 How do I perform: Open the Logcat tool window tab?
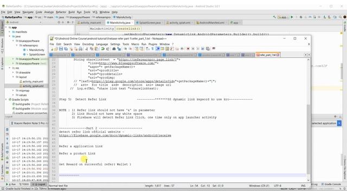point(40,184)
